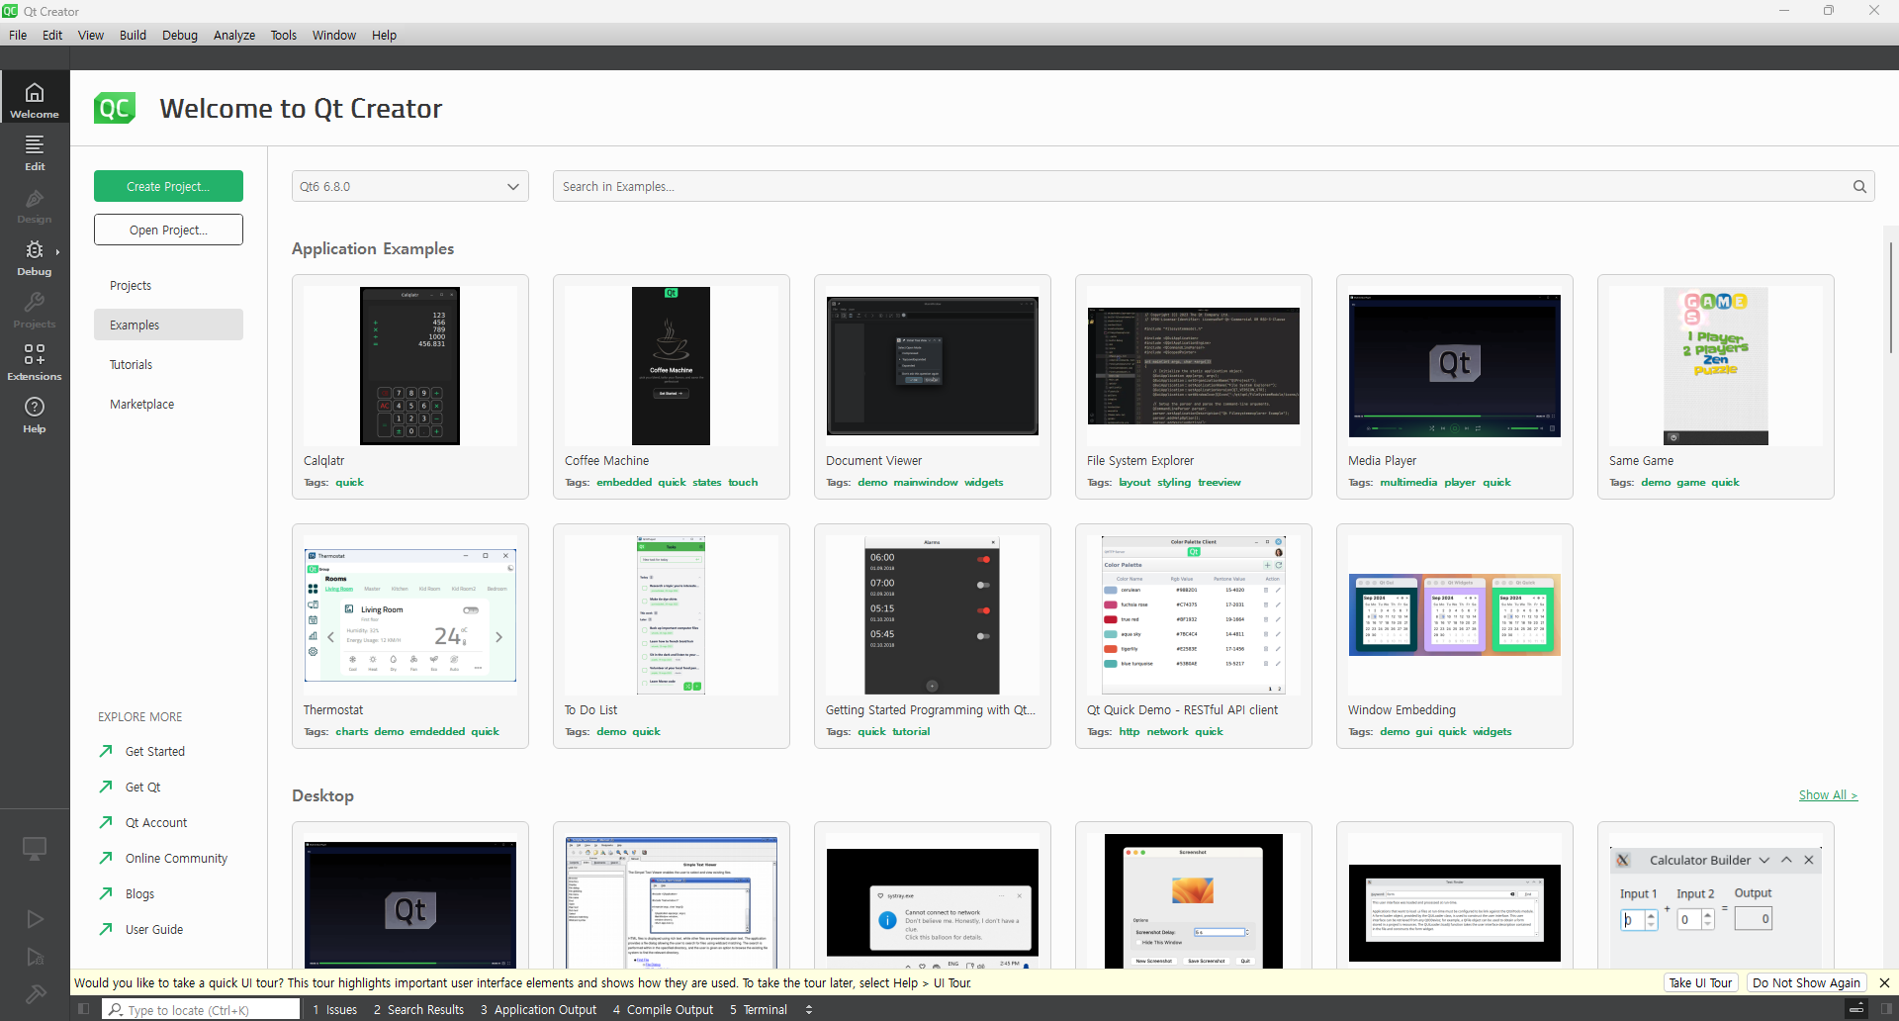Image resolution: width=1899 pixels, height=1021 pixels.
Task: Click the Run play icon
Action: [35, 919]
